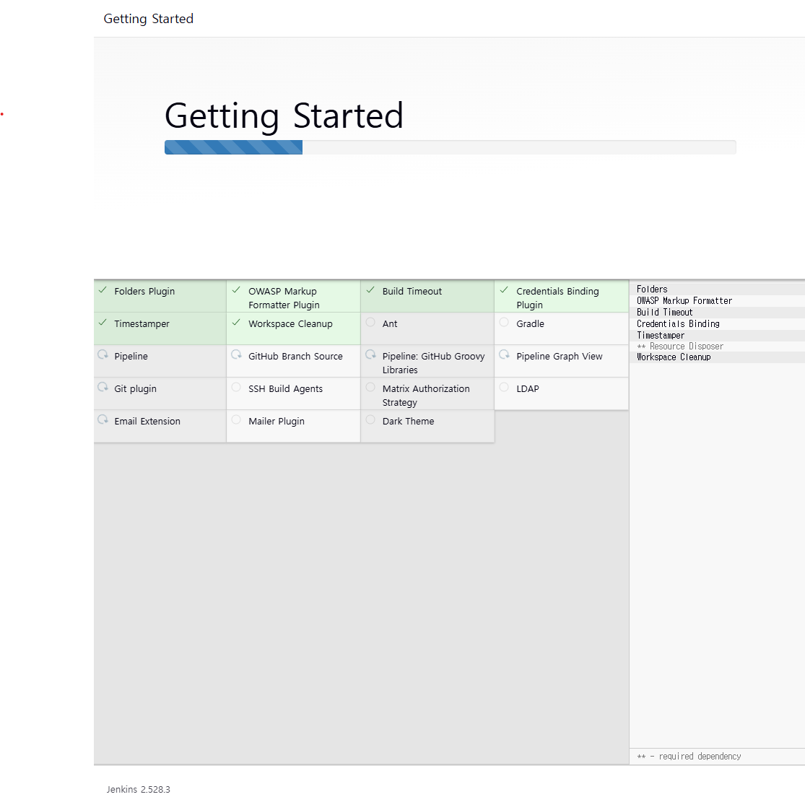
Task: Click the spinner icon beside Email Extension
Action: 103,419
